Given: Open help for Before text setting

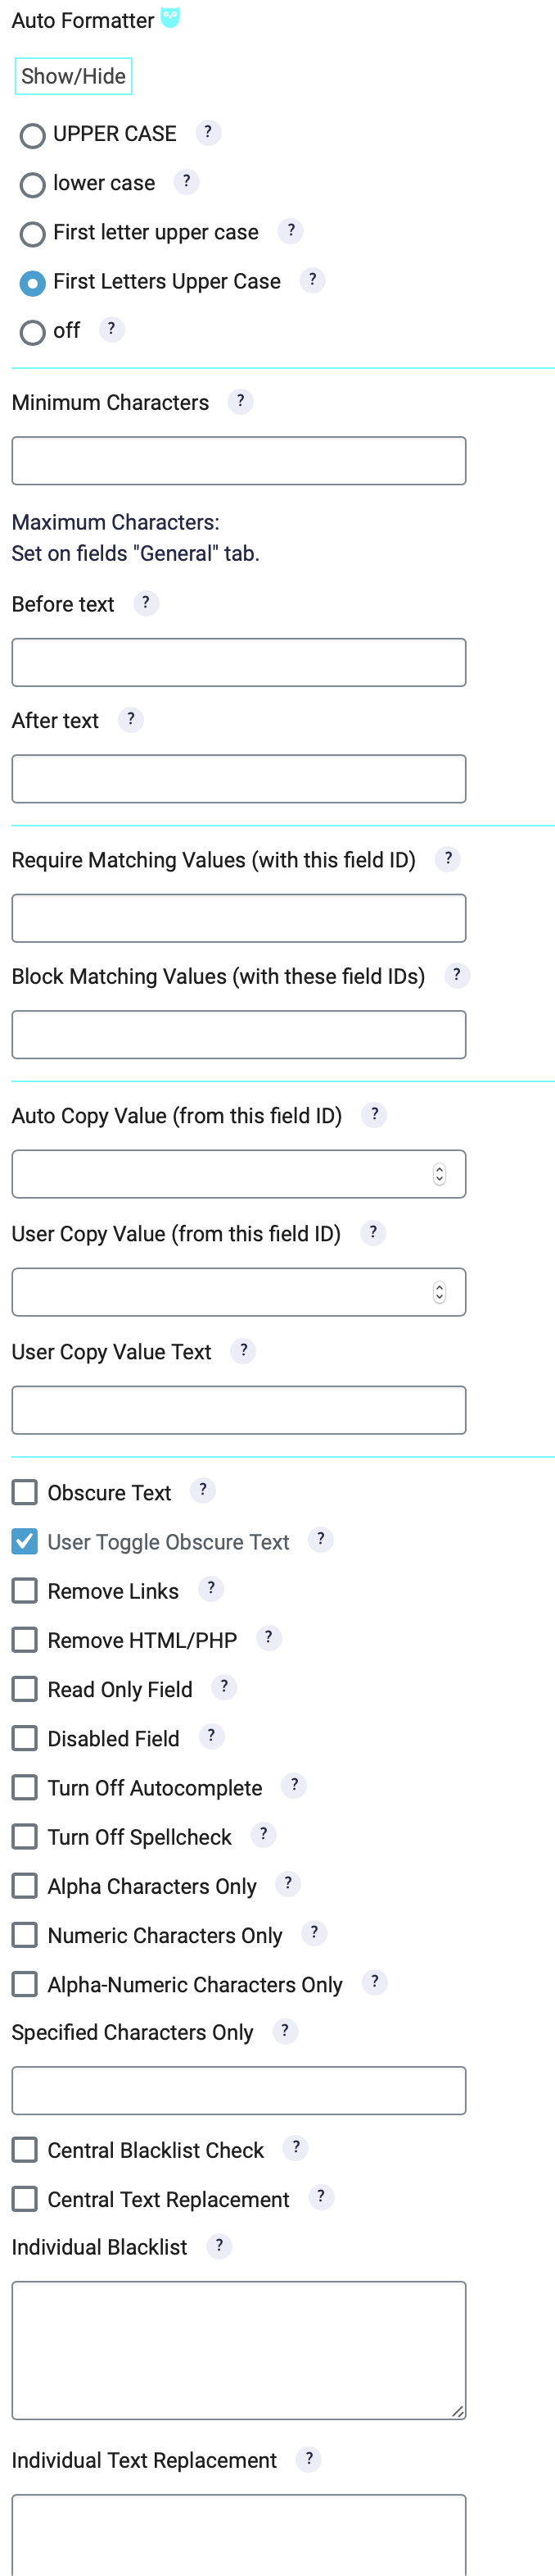Looking at the screenshot, I should point(146,603).
